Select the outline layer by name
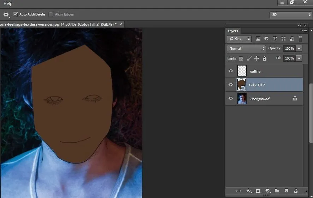This screenshot has width=313, height=198. [255, 71]
